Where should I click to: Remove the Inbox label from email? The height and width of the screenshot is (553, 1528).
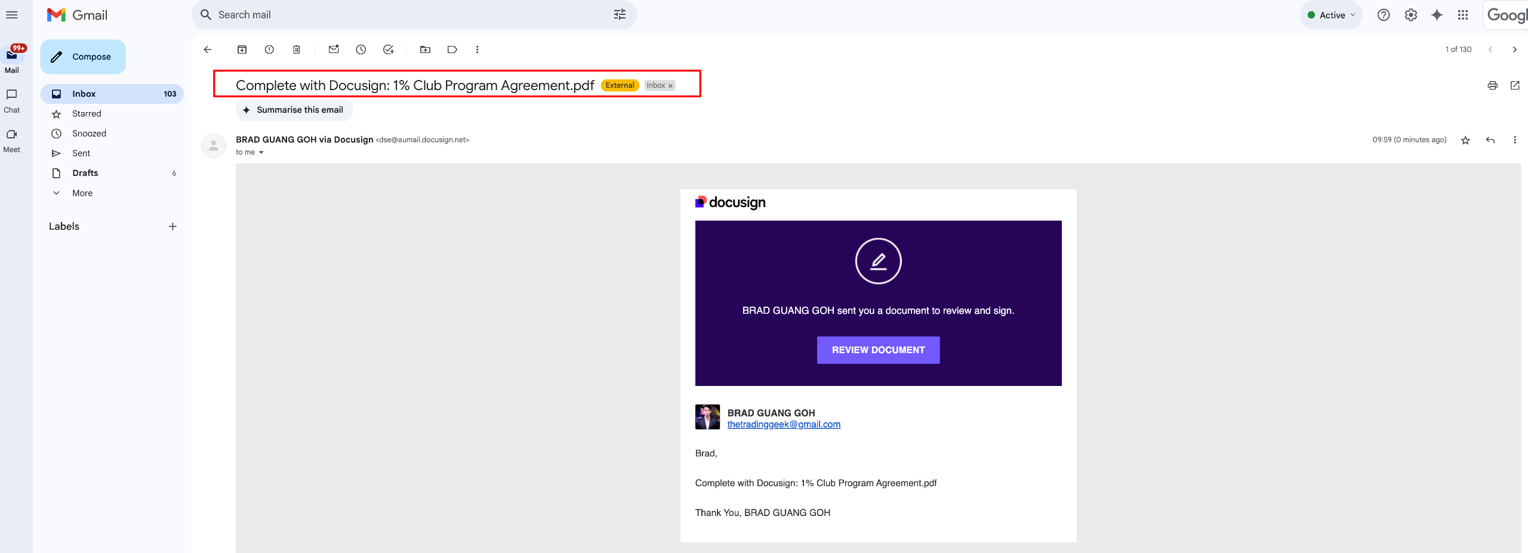click(670, 86)
